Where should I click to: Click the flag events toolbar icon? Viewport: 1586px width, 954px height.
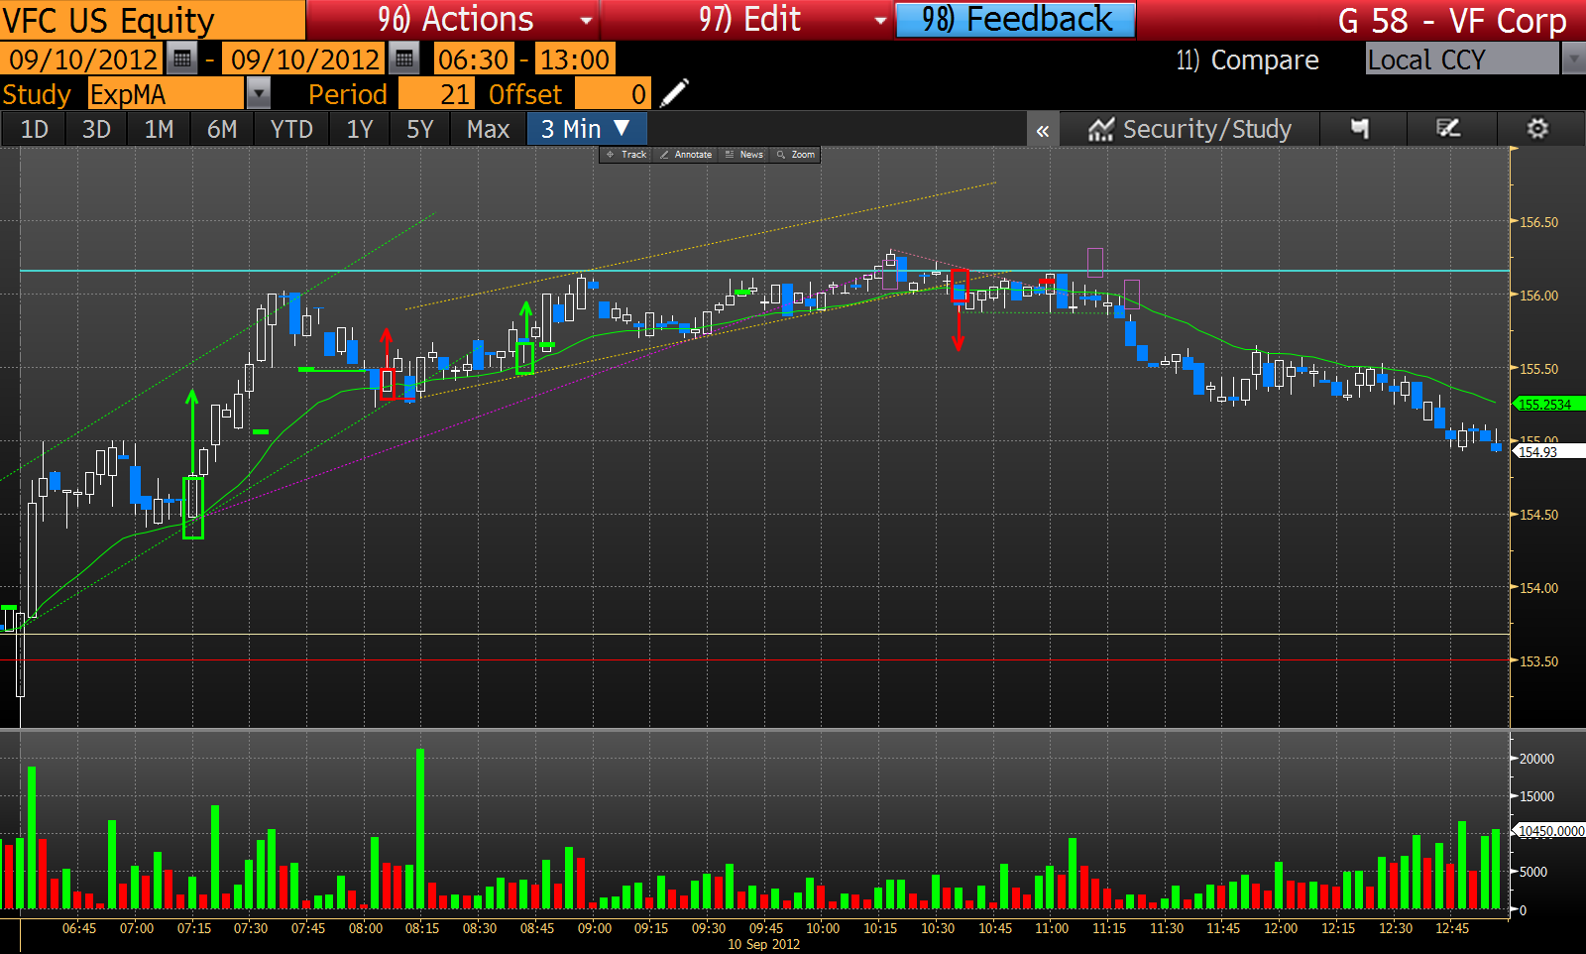(1360, 129)
